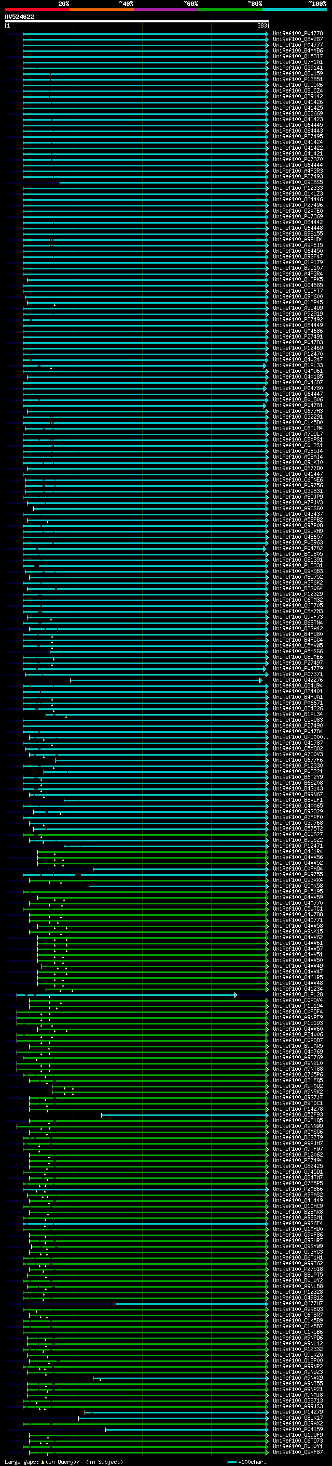Click the UniRef100_Q38713 label
Viewport: 332px width, 1466px height.
pos(297,1401)
